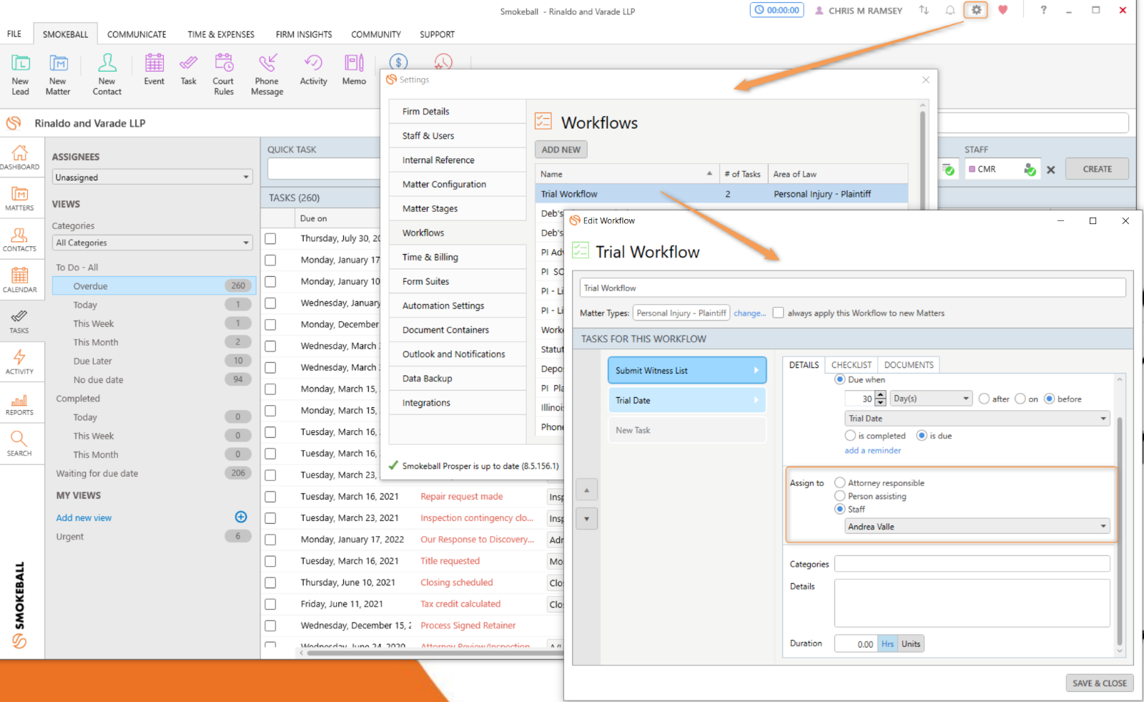The width and height of the screenshot is (1144, 702).
Task: Select the 'after' radio button
Action: click(984, 399)
